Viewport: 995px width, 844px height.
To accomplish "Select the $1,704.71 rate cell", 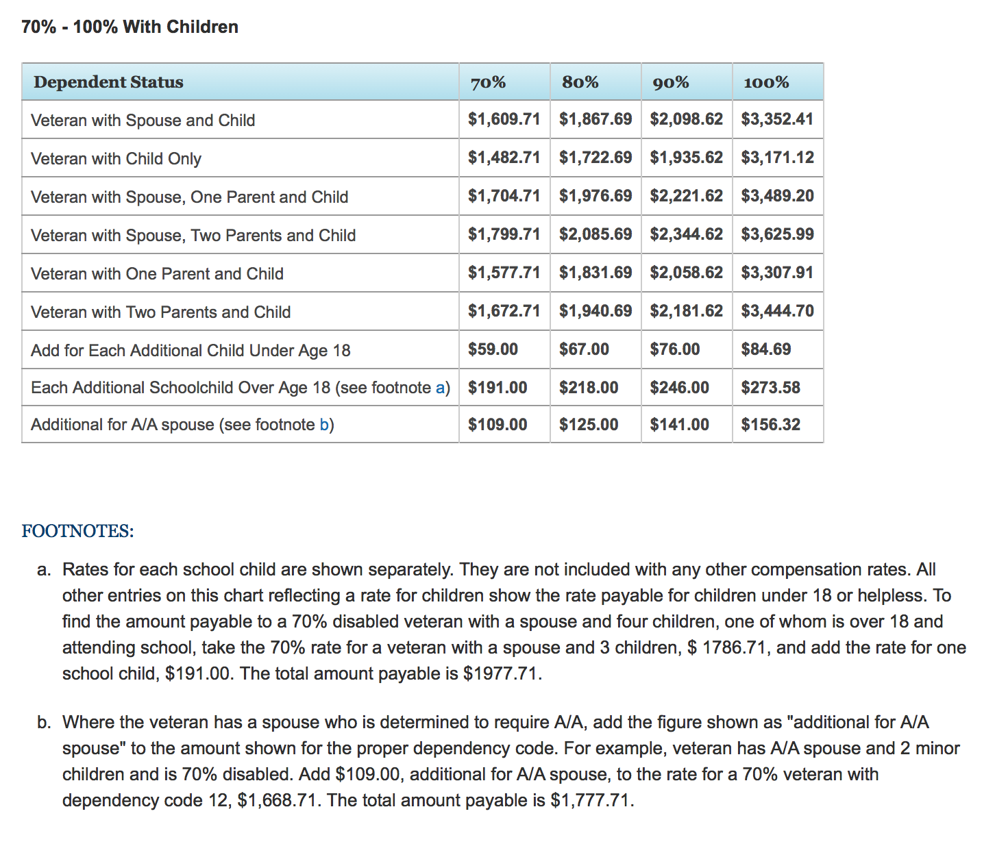I will [504, 196].
